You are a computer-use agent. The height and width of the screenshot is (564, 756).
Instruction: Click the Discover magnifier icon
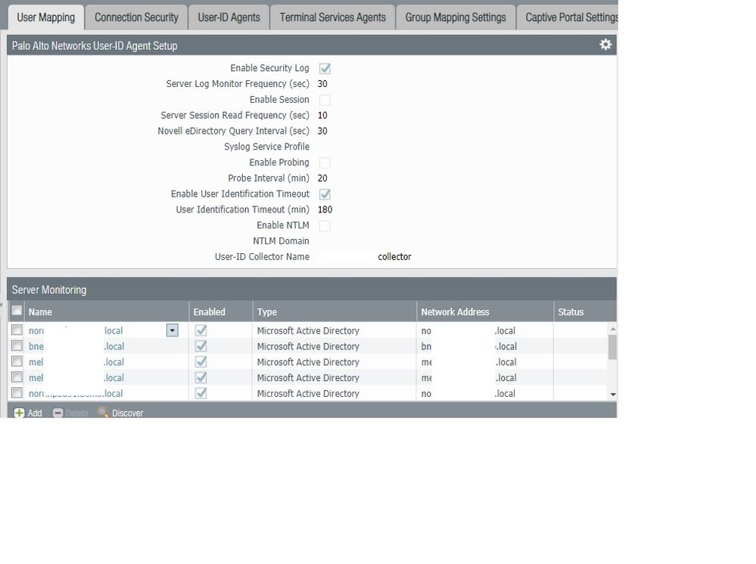tap(103, 412)
